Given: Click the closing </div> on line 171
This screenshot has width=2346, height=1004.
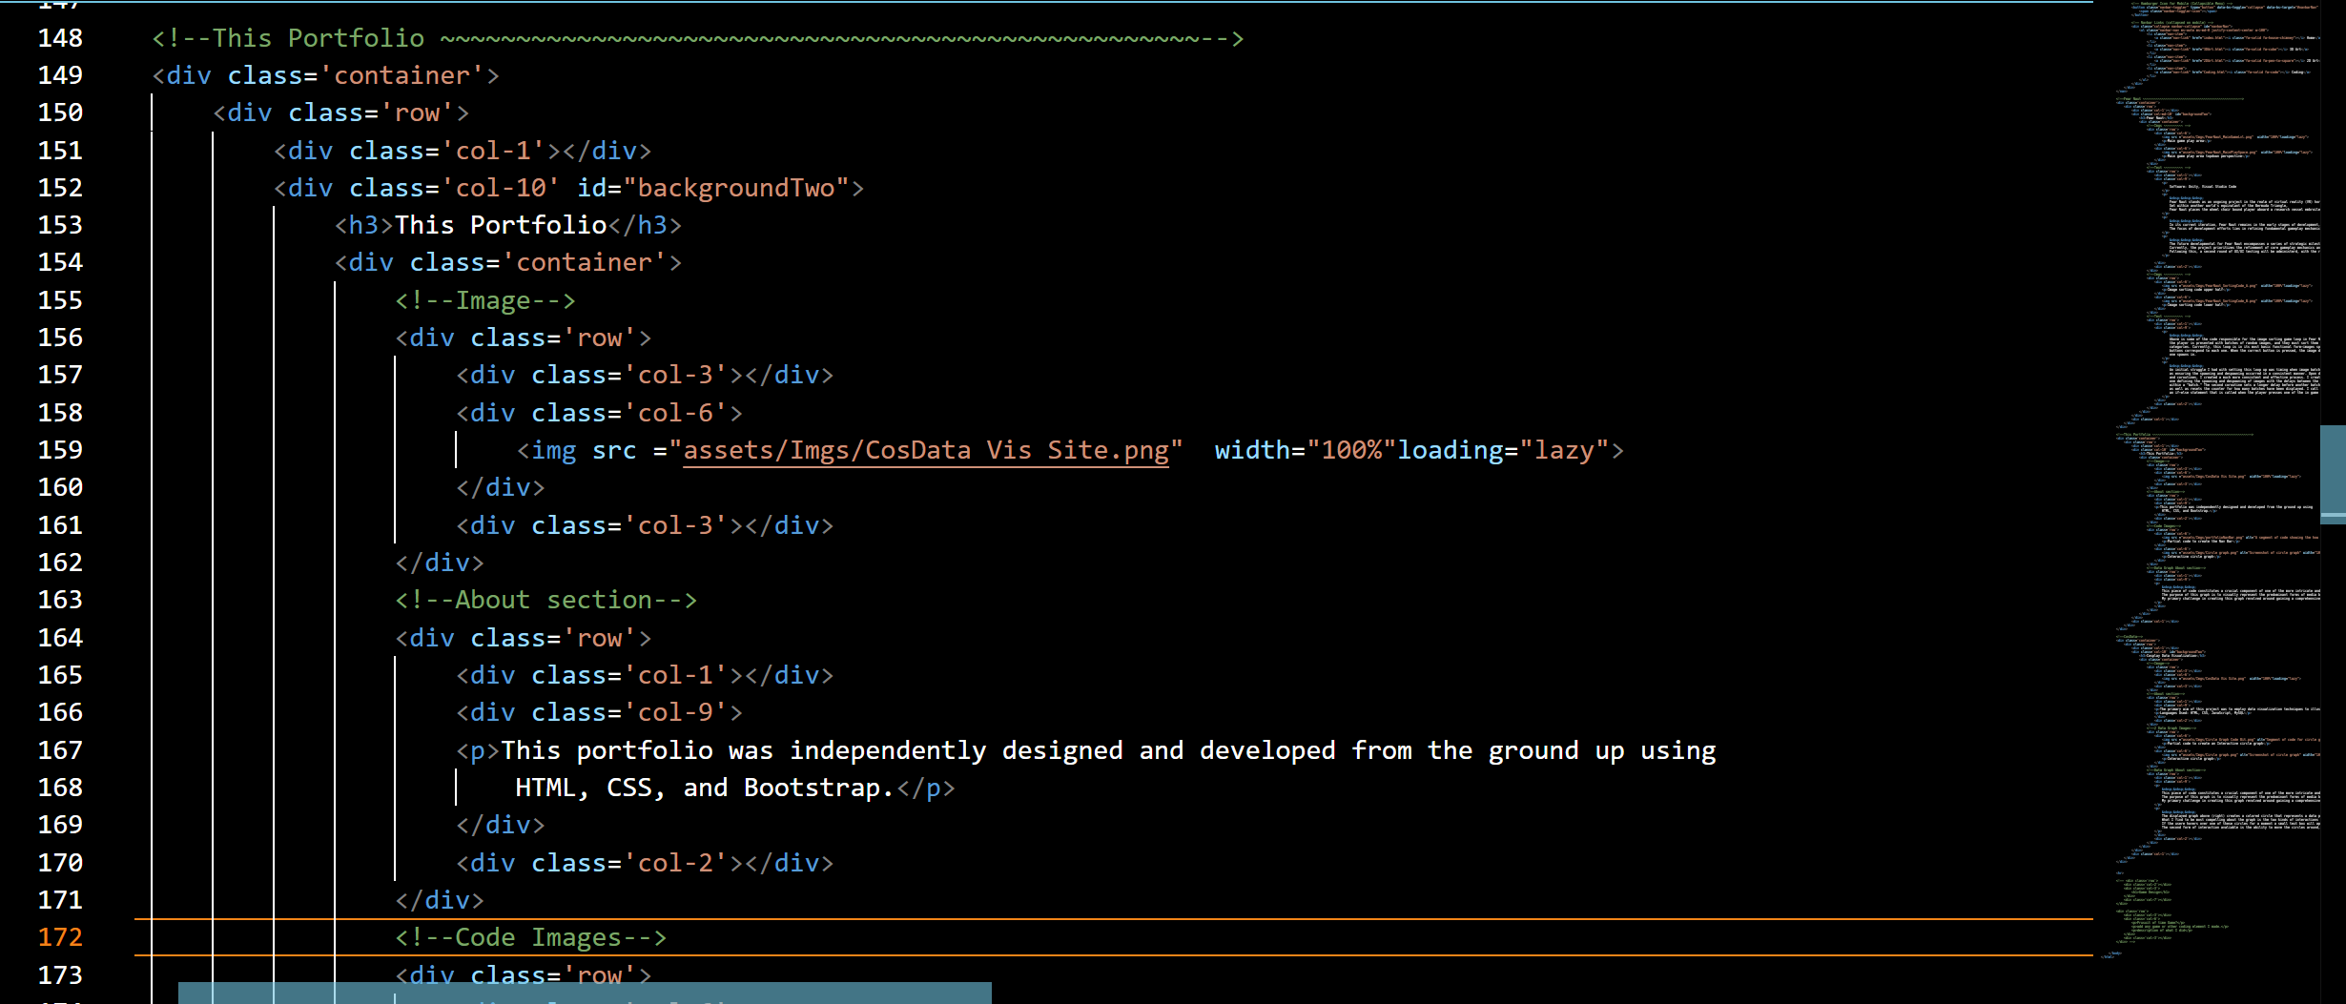Looking at the screenshot, I should tap(440, 900).
